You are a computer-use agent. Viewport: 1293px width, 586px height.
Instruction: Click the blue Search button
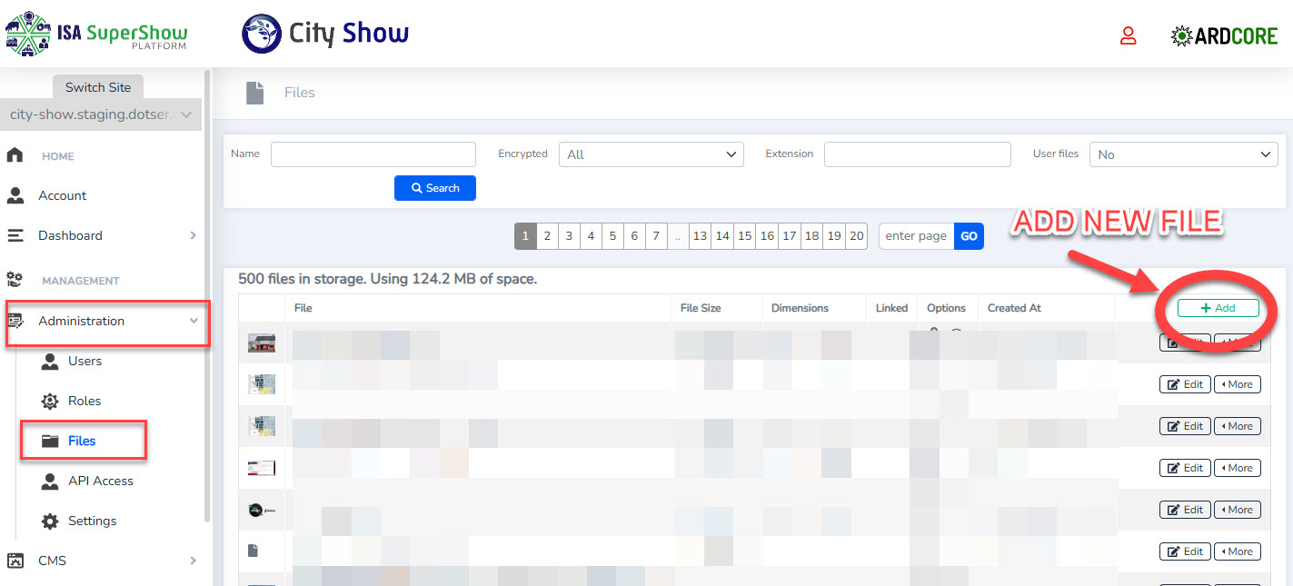click(x=434, y=188)
